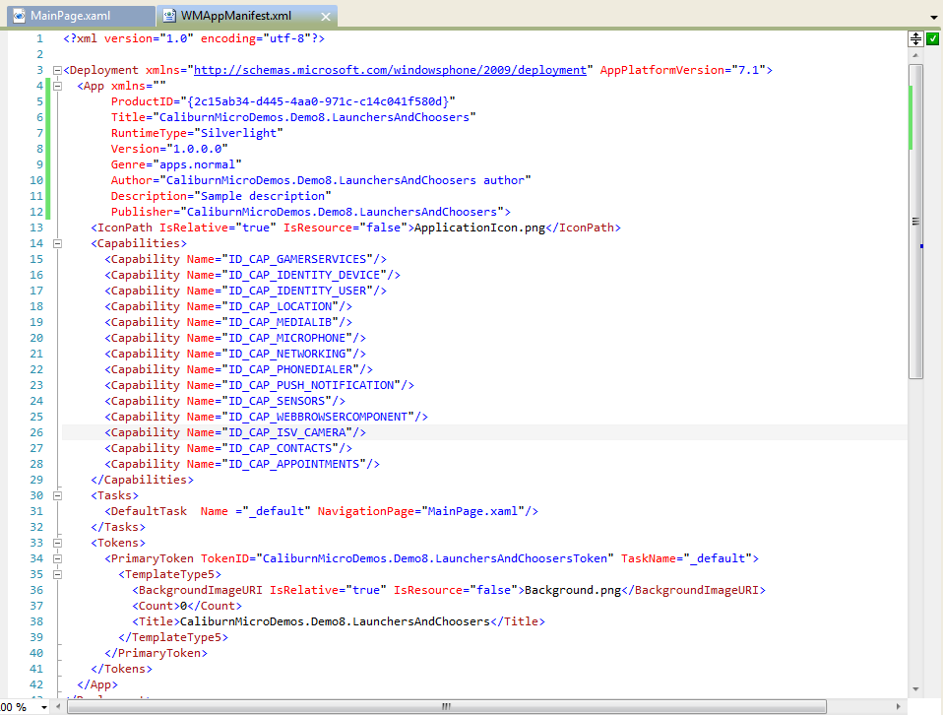Image resolution: width=943 pixels, height=715 pixels.
Task: Click the horizontal scrollbar thumb
Action: 446,706
